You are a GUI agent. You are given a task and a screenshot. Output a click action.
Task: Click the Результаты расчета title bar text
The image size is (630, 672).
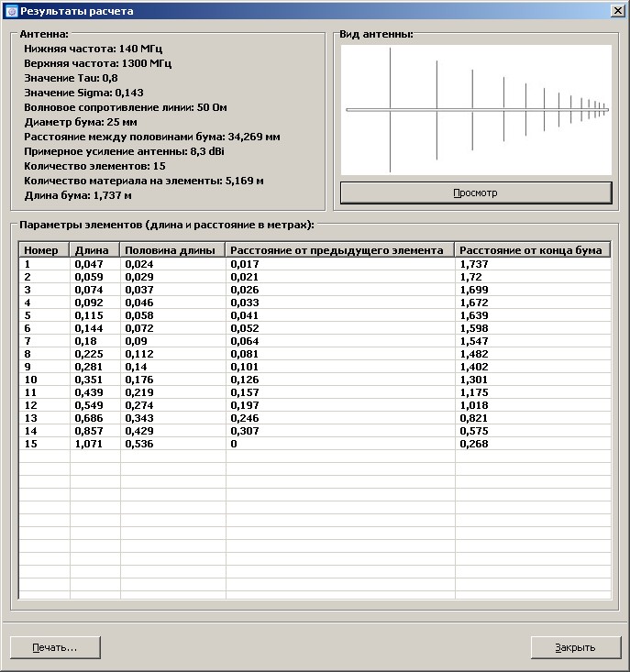click(x=77, y=11)
